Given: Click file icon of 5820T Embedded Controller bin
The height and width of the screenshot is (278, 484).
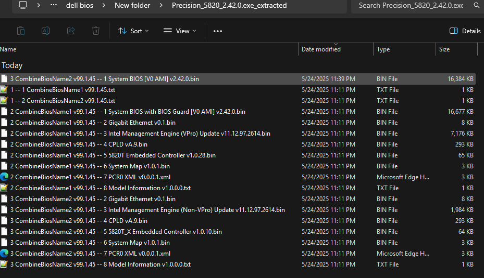Looking at the screenshot, I should 4,155.
